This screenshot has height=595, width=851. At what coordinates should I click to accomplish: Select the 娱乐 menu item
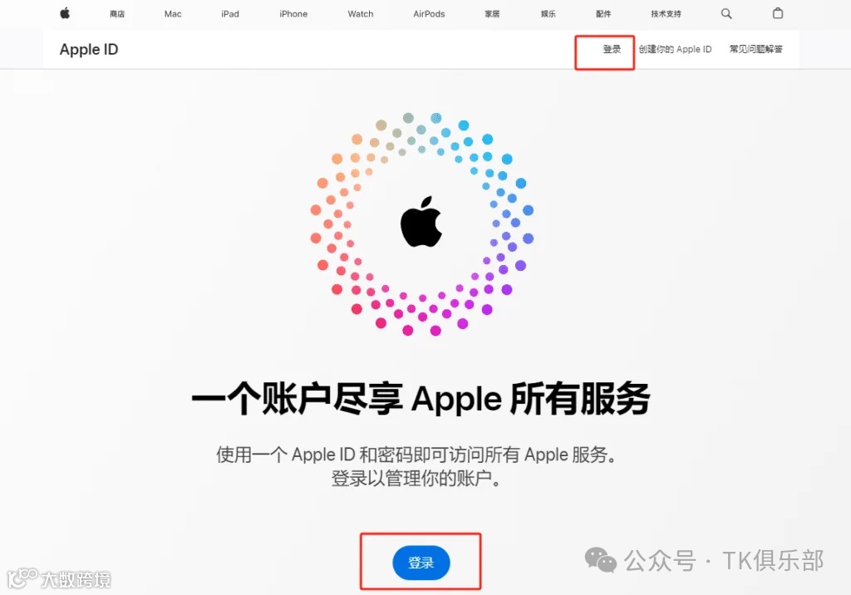coord(548,14)
